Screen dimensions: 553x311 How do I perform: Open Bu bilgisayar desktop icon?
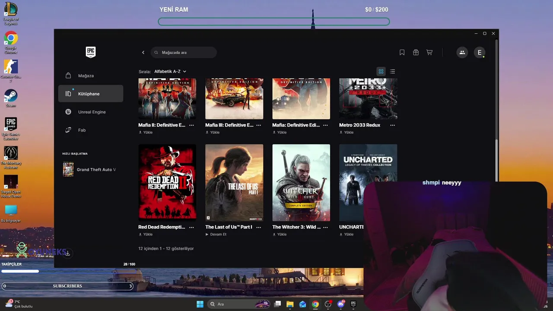tap(11, 213)
